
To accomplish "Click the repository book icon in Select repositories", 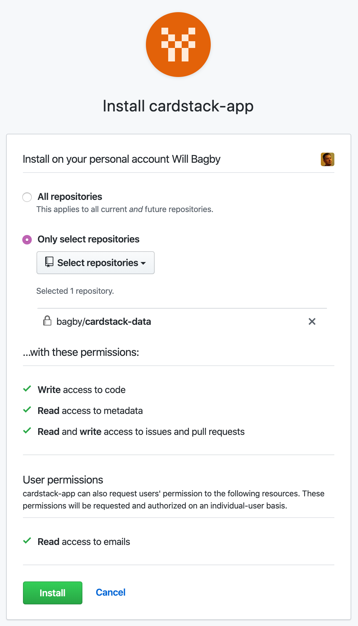I will [x=49, y=262].
